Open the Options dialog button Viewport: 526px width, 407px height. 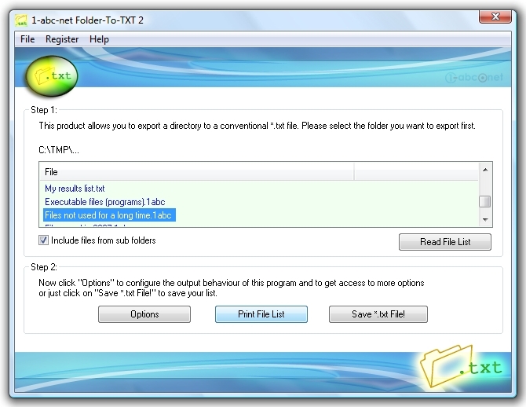144,314
